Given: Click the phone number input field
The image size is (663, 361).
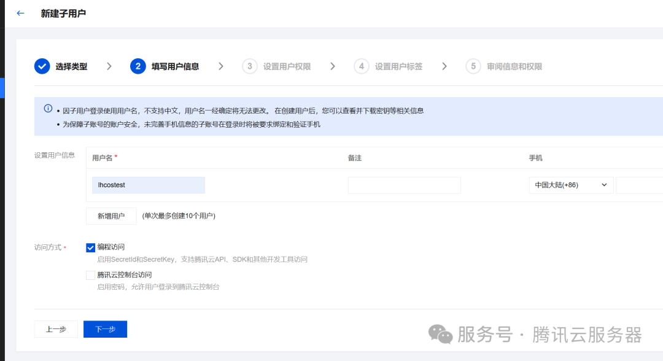Looking at the screenshot, I should point(639,185).
